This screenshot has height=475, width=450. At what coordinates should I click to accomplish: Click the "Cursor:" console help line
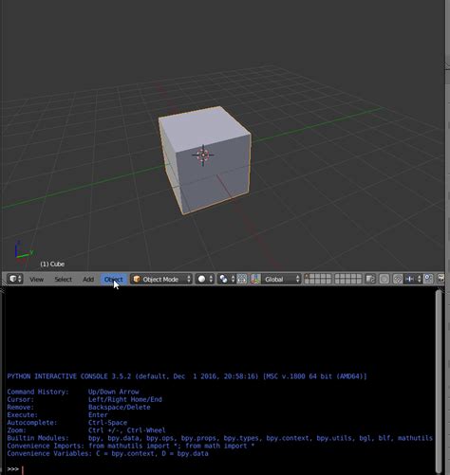[x=84, y=399]
